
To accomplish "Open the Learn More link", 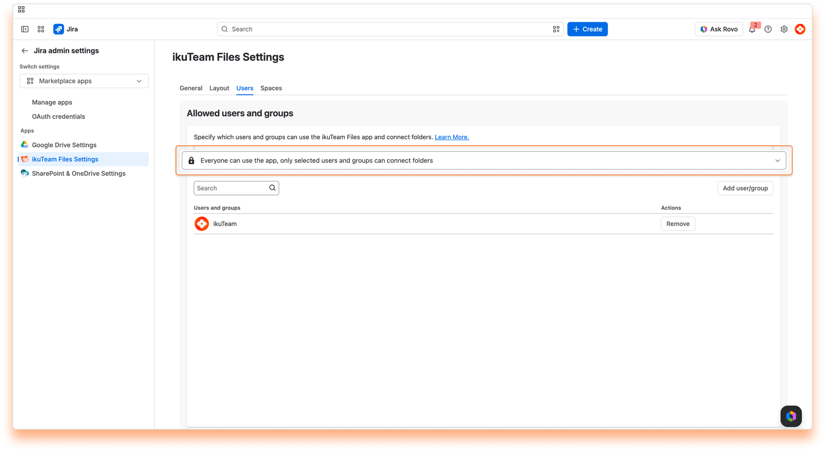I will point(452,137).
